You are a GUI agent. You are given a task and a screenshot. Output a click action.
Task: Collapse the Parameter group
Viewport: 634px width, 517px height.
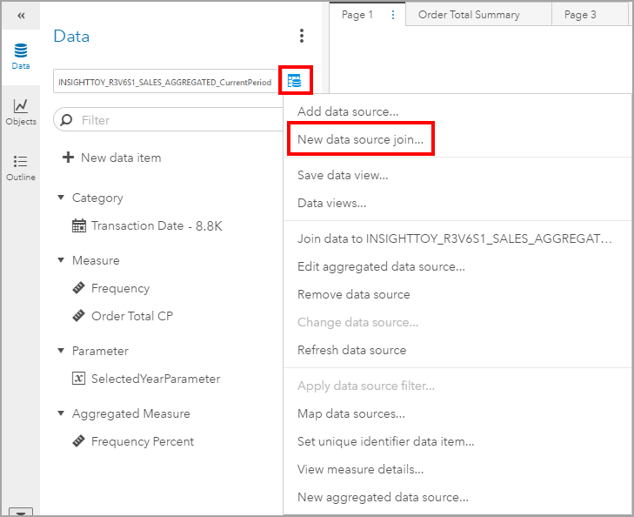pyautogui.click(x=61, y=351)
